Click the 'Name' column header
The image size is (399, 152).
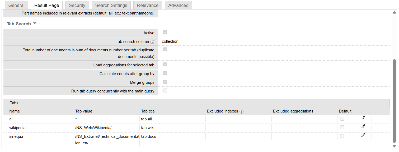click(15, 111)
